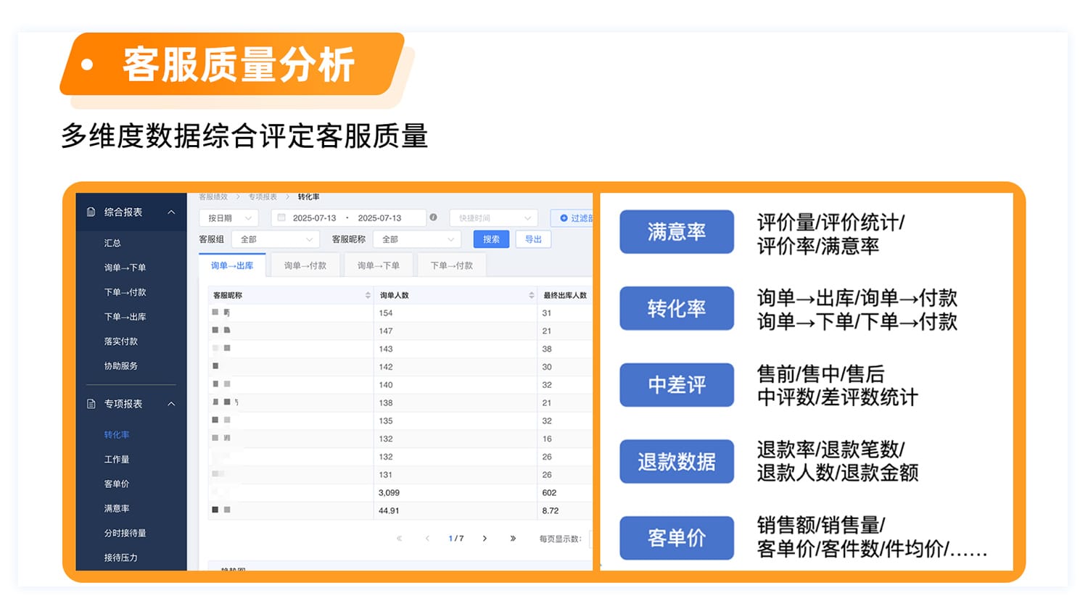The image size is (1088, 601).
Task: Switch to the 询单→付款 tab
Action: coord(305,266)
